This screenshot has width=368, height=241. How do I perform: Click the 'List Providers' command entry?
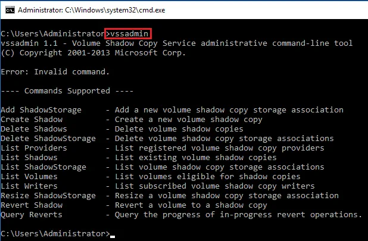click(x=33, y=148)
